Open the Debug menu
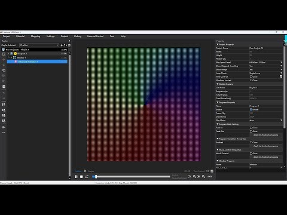Viewport: 287px width, 215px height. coord(78,36)
